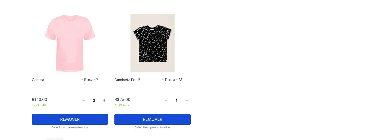Click the Camisa product name
The image size is (375, 140).
(38, 80)
